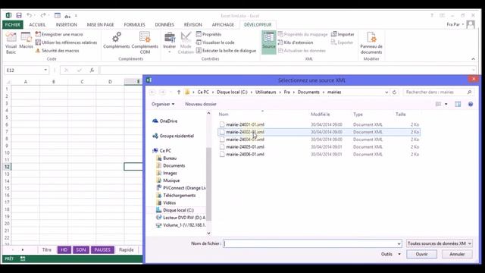
Task: Switch to the RÉVISION tab
Action: [193, 24]
